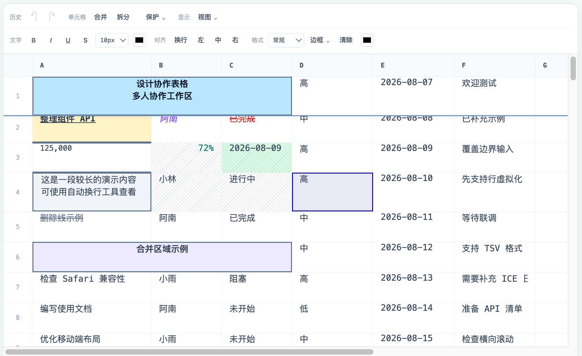Select the cell 阻塞
Screen dimensions: 582x356
click(x=257, y=287)
